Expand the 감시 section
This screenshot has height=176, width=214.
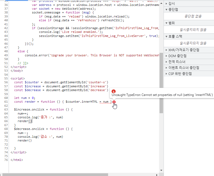(166, 4)
